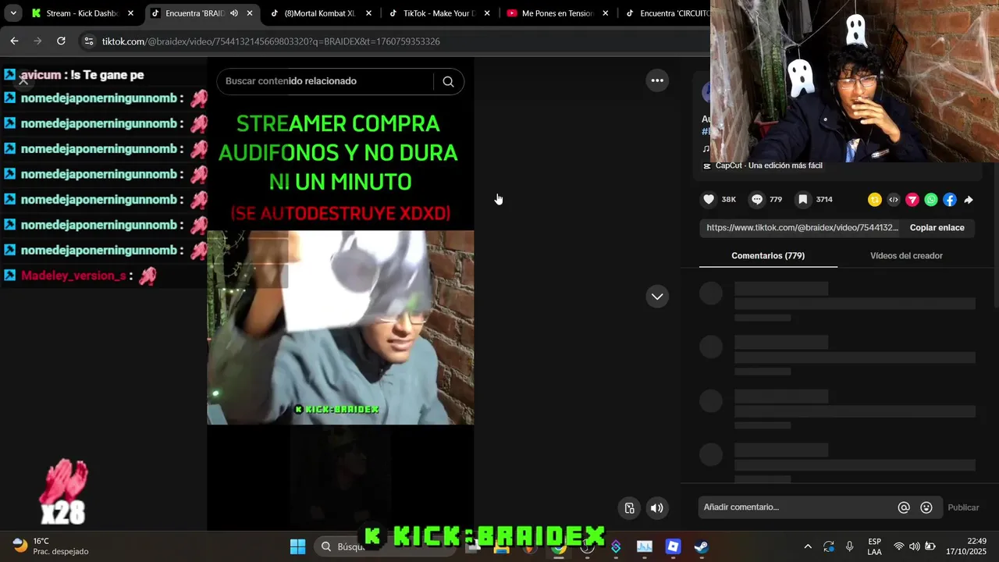Like the video using the heart icon
Viewport: 999px width, 562px height.
pyautogui.click(x=709, y=200)
